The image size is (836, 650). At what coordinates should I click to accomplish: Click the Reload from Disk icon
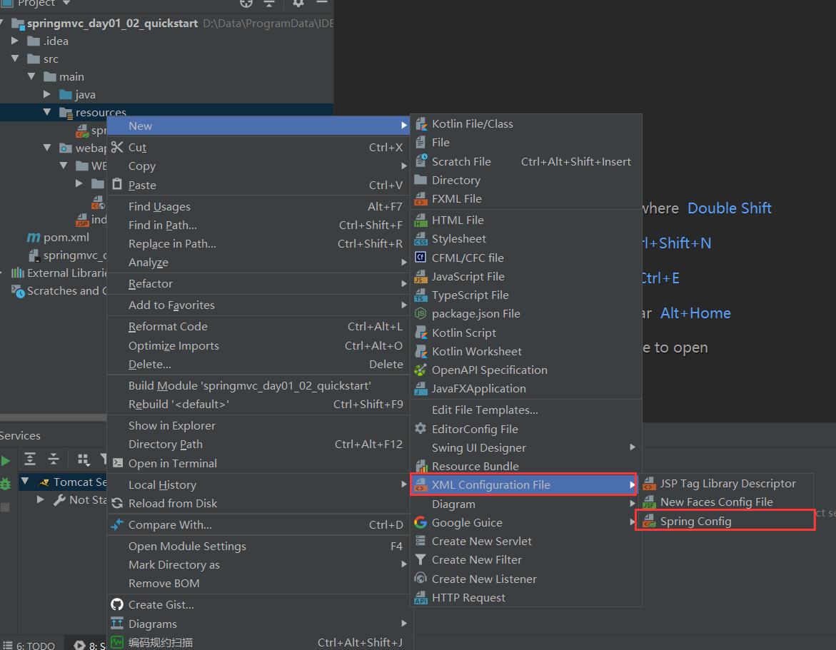tap(117, 503)
